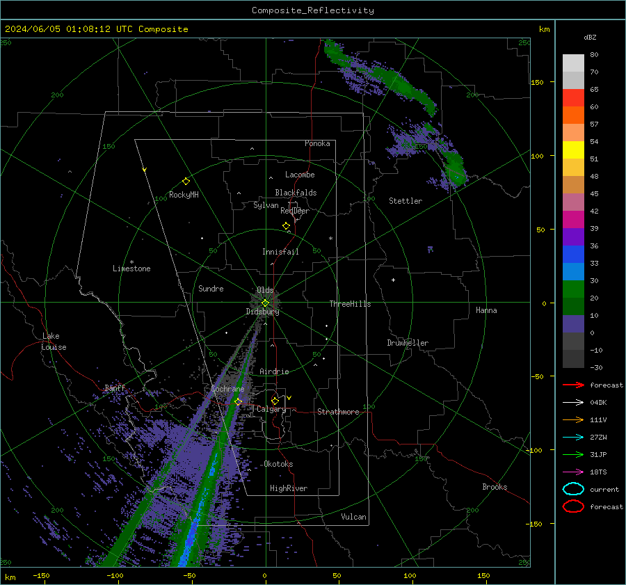
Task: Click the Composite_Reflectivity title
Action: pyautogui.click(x=313, y=10)
